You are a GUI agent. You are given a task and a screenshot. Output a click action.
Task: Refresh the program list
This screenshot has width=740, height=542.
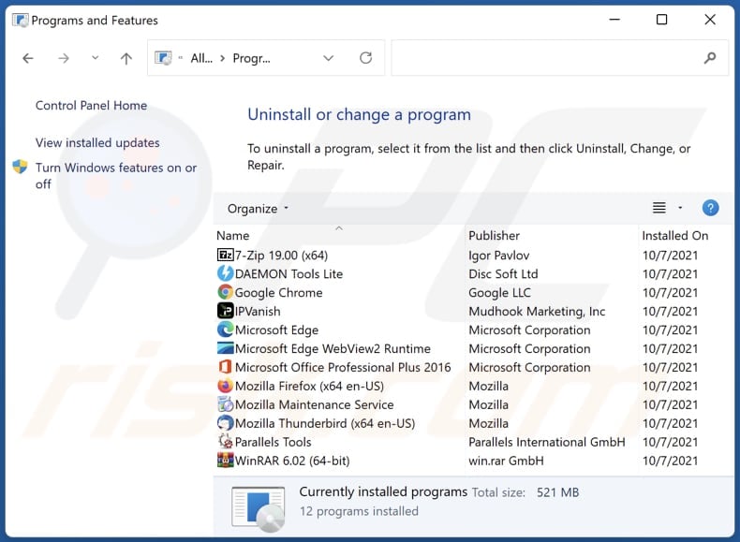[x=365, y=58]
